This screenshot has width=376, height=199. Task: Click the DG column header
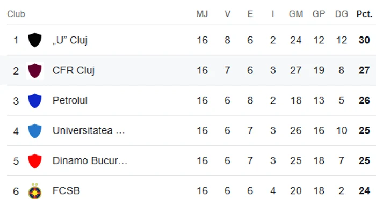(342, 14)
